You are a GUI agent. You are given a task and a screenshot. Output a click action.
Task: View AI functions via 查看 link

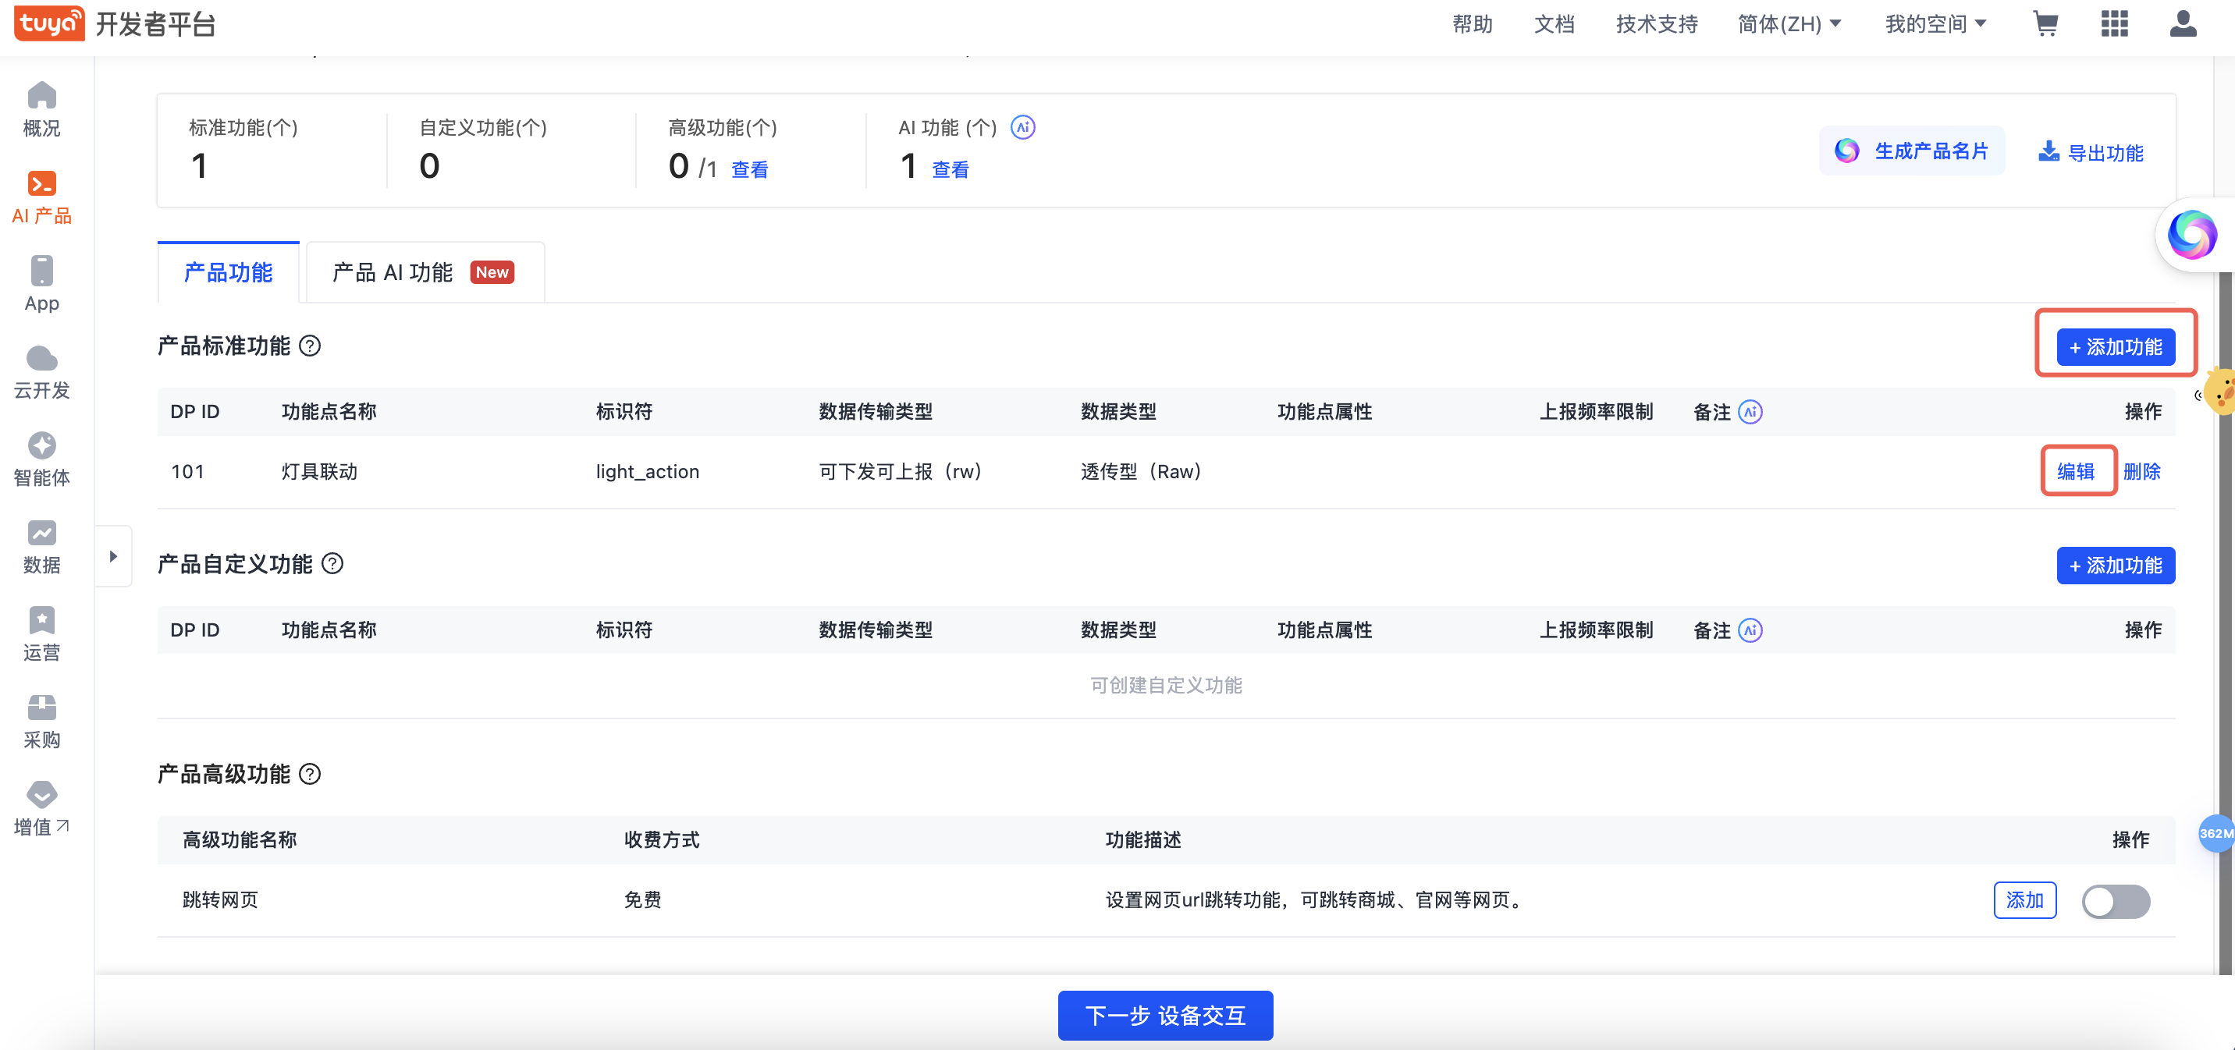(950, 169)
